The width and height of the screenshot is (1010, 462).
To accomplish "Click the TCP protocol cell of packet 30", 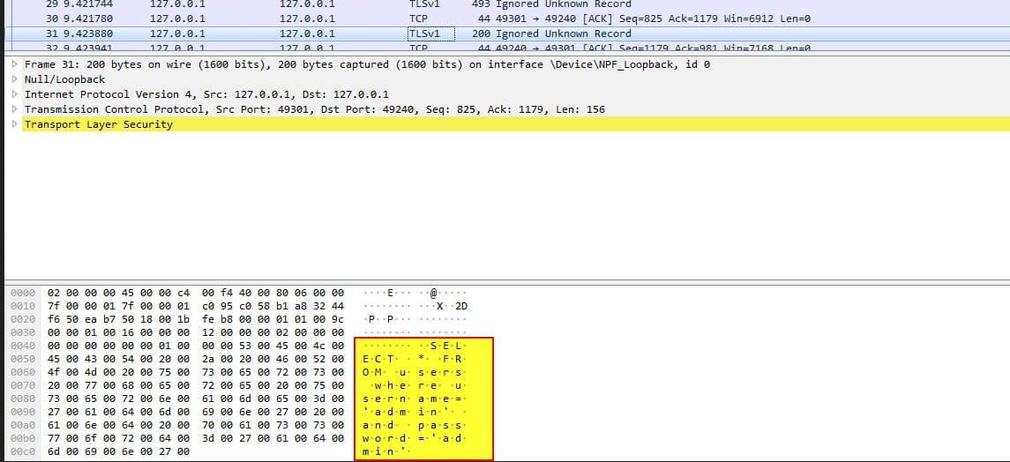I will (x=418, y=19).
